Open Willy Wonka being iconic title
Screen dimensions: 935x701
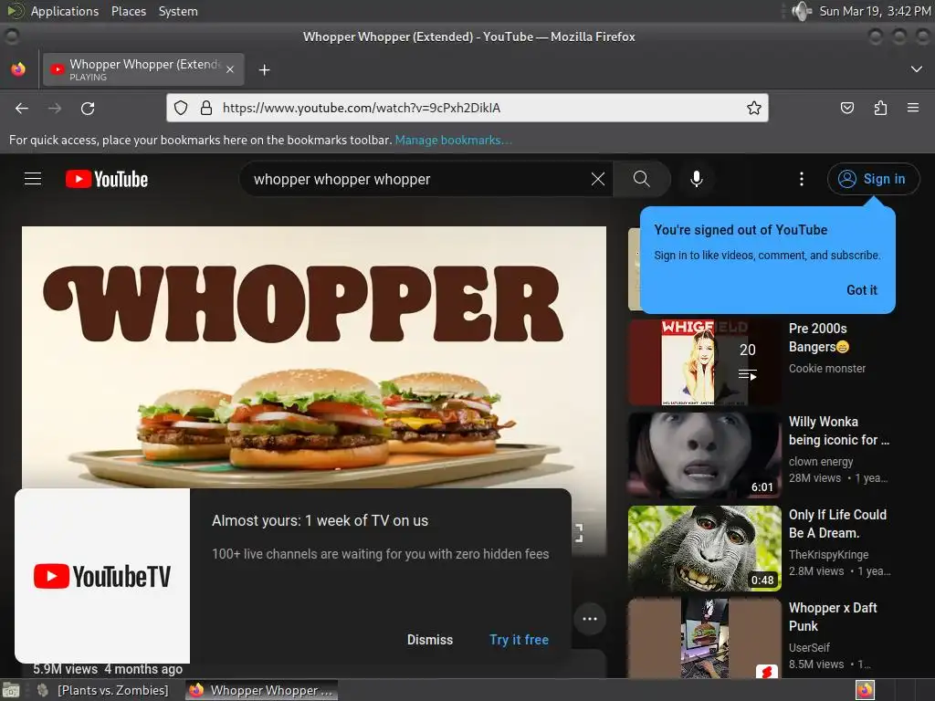(838, 431)
